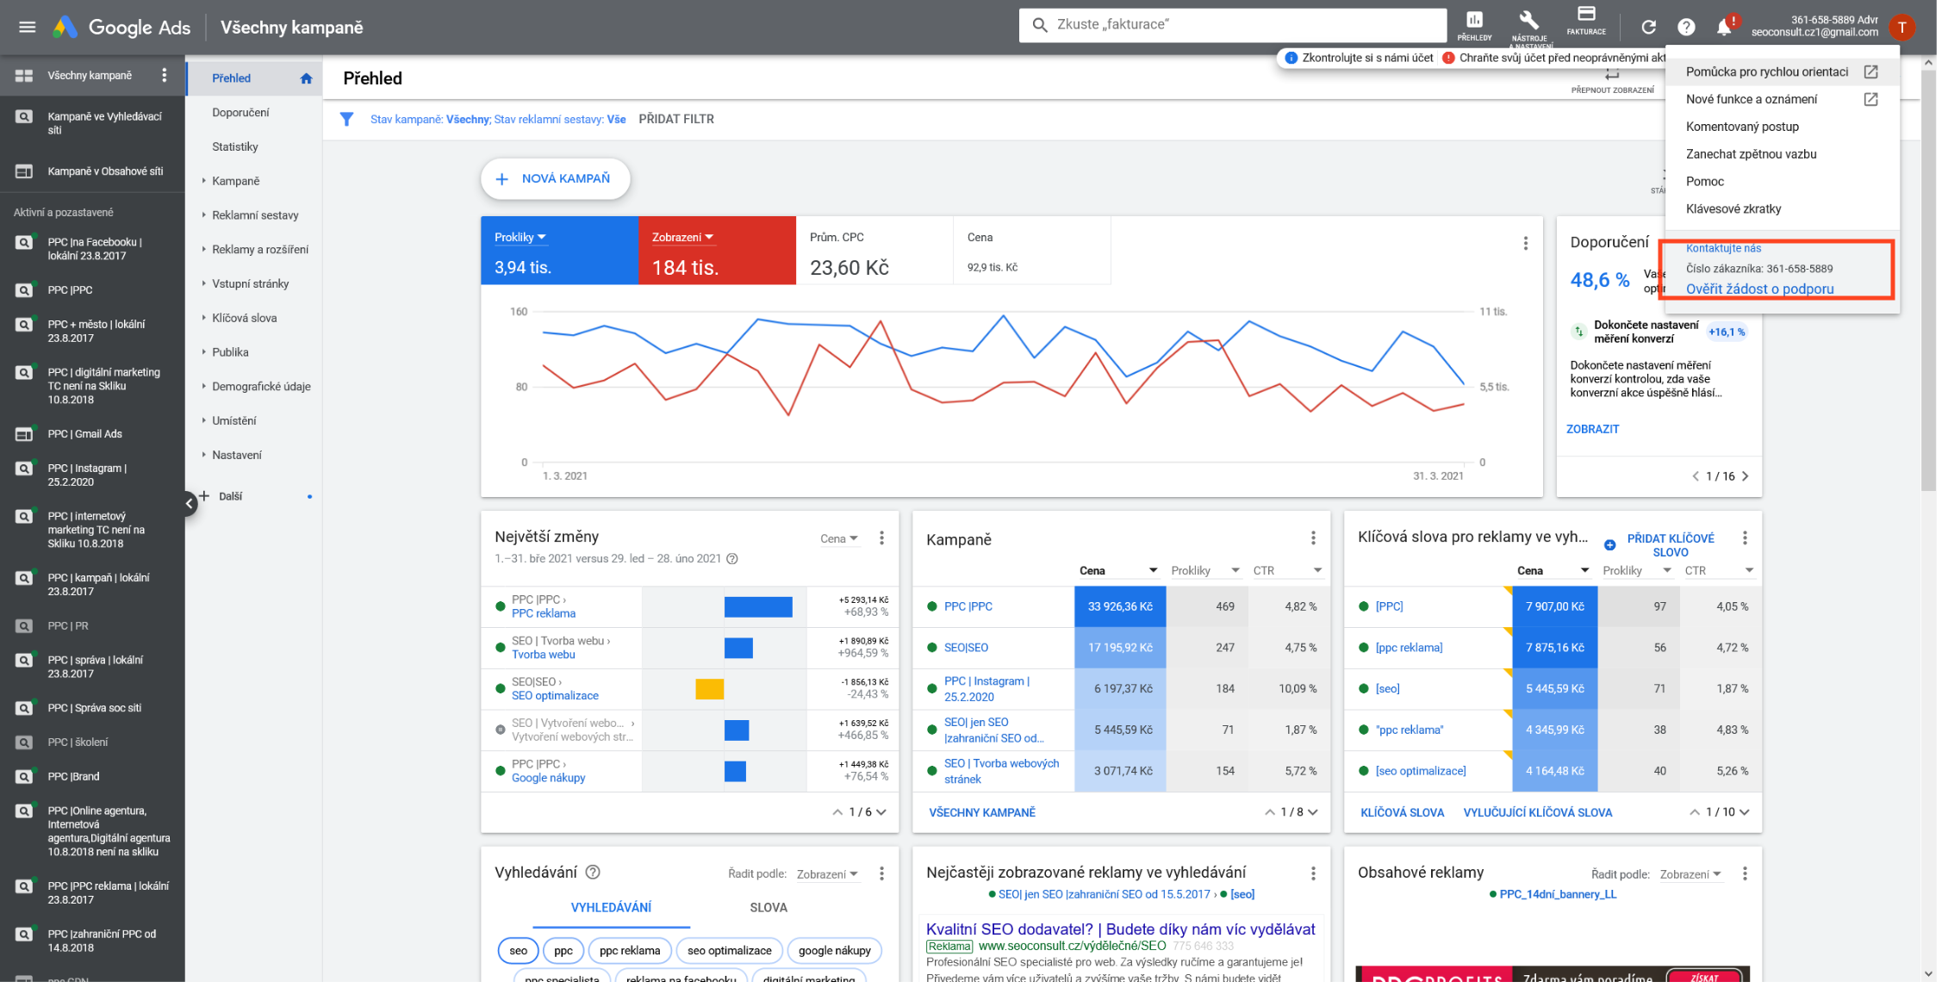Click the Vyhledávání help question icon
This screenshot has width=1948, height=988.
[596, 877]
